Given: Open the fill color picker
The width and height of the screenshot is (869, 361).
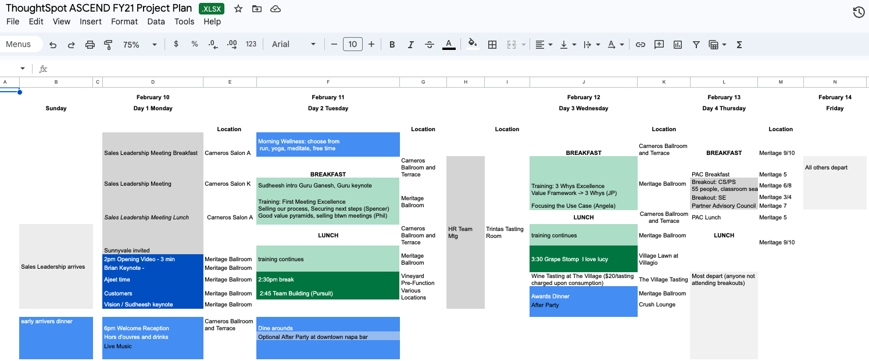Looking at the screenshot, I should [x=473, y=44].
